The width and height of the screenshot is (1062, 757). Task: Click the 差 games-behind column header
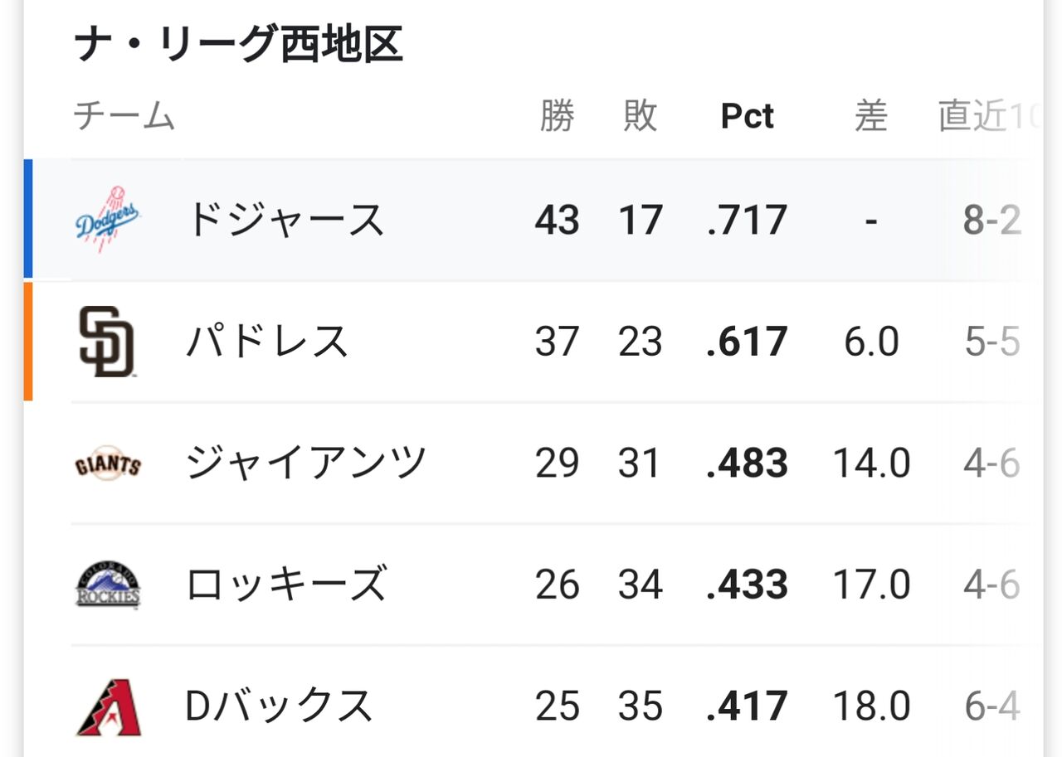[x=871, y=116]
